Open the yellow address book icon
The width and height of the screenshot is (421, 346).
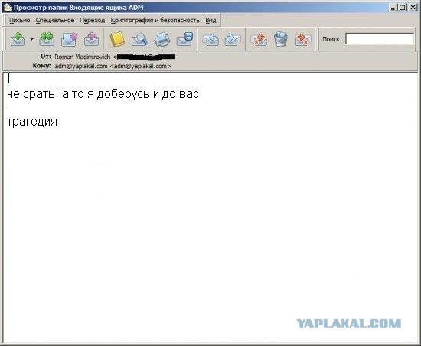tap(117, 39)
